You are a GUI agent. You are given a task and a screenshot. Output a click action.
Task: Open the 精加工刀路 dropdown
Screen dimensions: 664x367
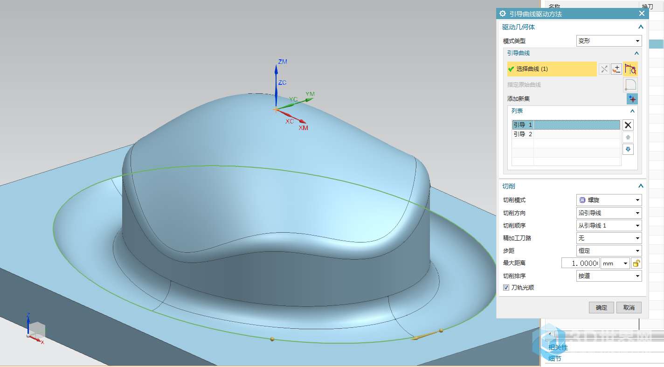coord(609,238)
